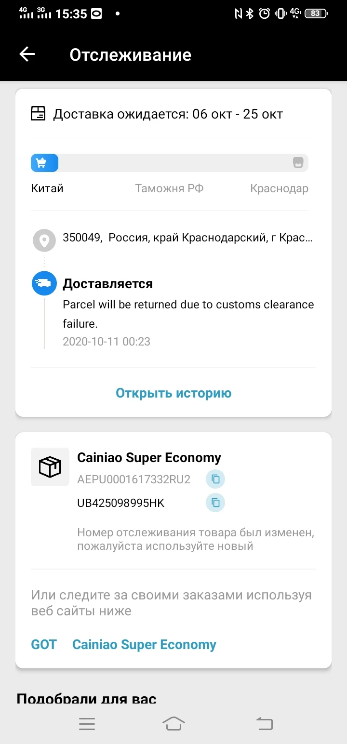Go back using the top arrow

coord(27,54)
